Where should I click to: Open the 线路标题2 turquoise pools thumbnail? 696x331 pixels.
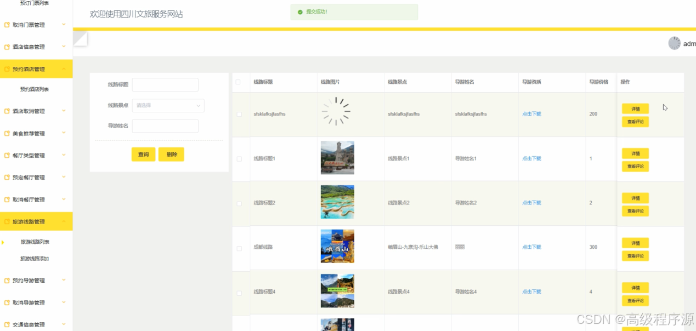(x=337, y=202)
